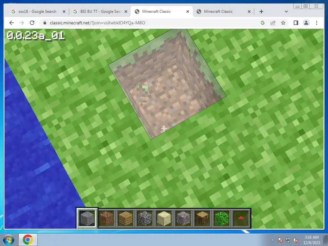Image resolution: width=328 pixels, height=246 pixels.
Task: Open Chrome three-dot menu
Action: [x=316, y=23]
